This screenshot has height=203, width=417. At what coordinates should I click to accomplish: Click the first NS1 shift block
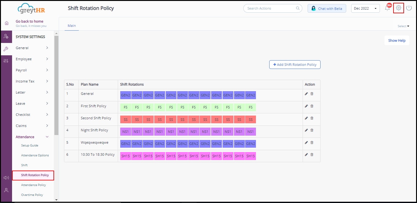click(126, 132)
